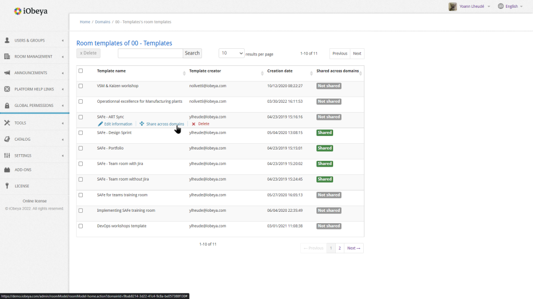Click Share across domains link
The height and width of the screenshot is (299, 533).
pyautogui.click(x=165, y=124)
